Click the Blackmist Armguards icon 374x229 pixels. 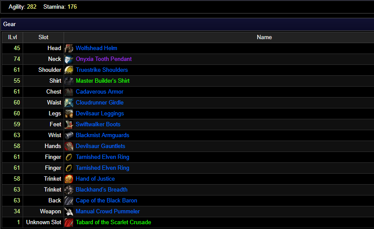click(x=69, y=135)
